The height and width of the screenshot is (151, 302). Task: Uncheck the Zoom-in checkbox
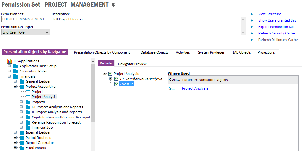click(117, 84)
